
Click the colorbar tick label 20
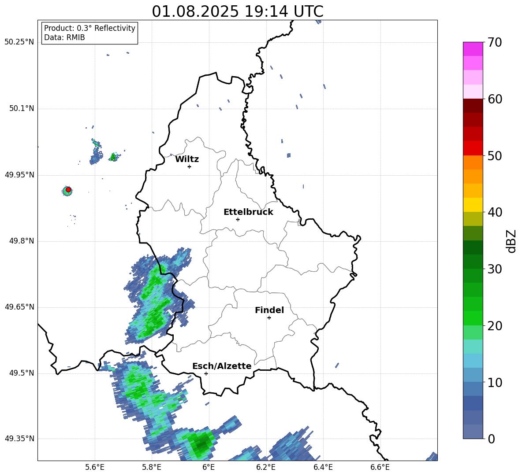(x=495, y=326)
